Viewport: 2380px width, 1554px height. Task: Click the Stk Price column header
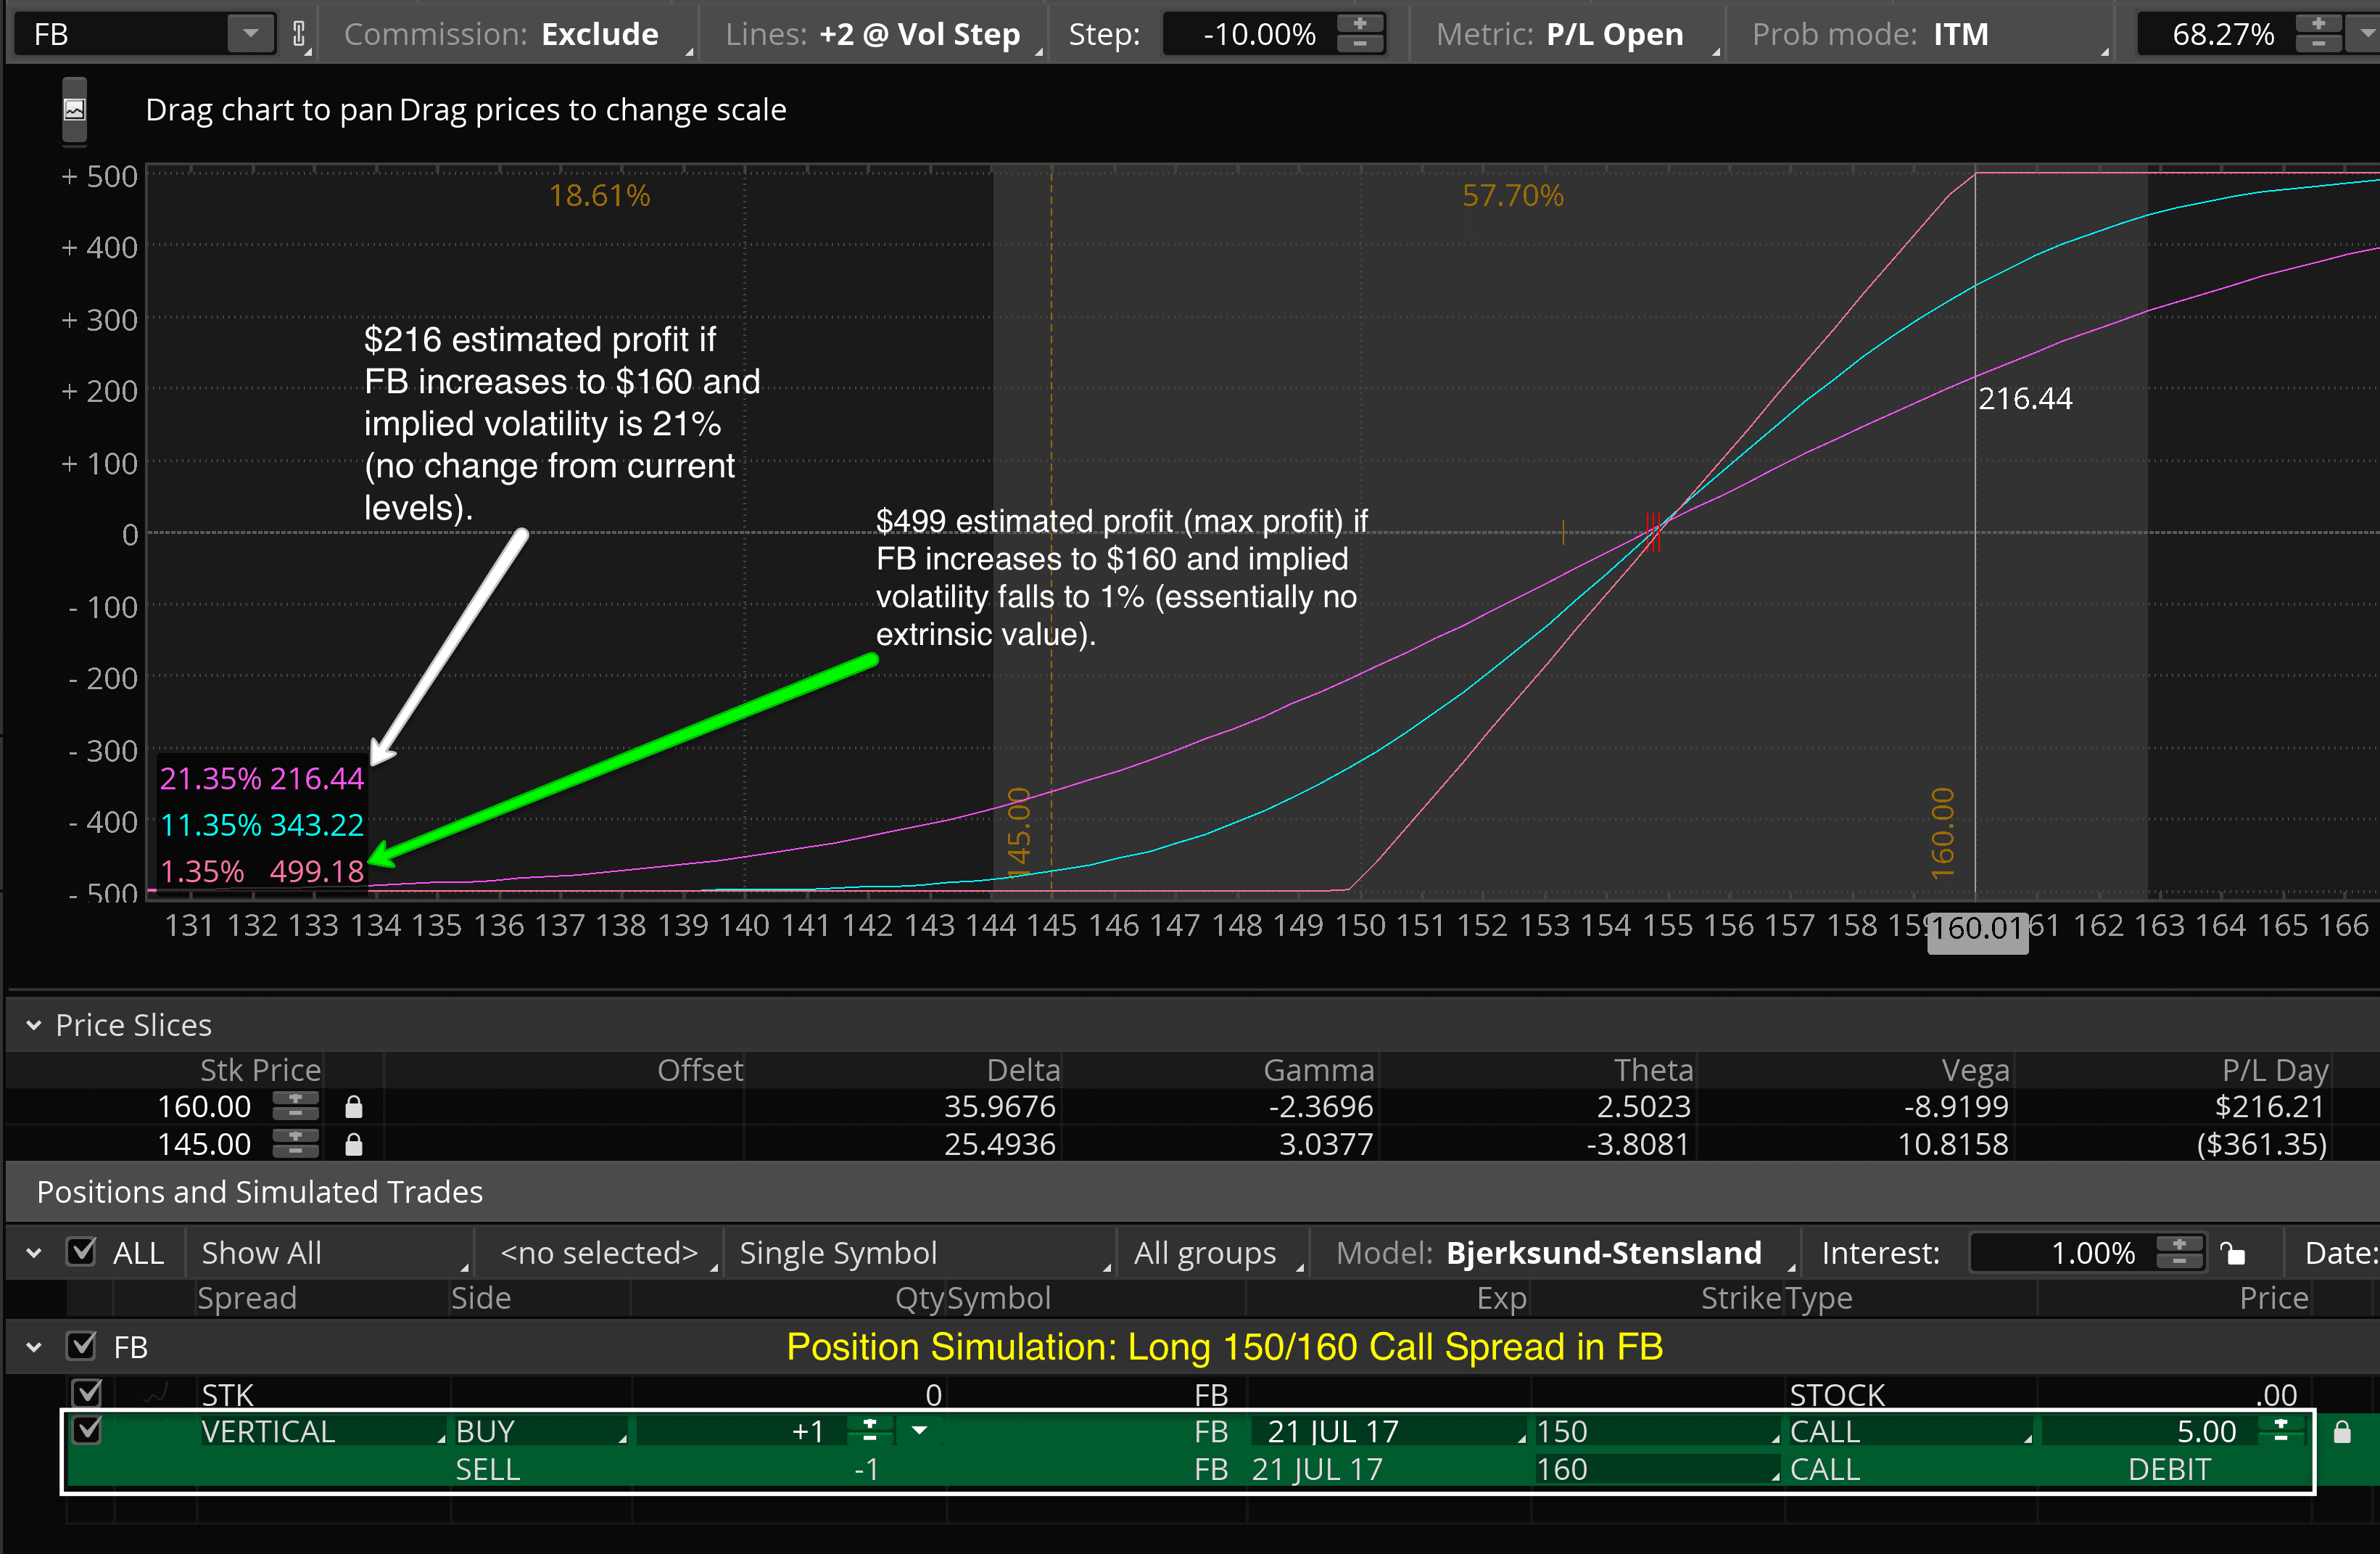pos(260,1069)
